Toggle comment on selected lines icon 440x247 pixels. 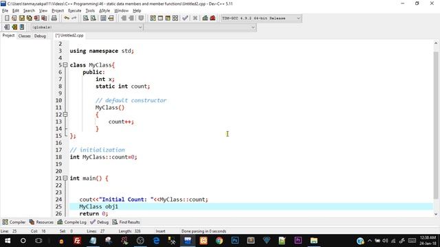pos(141,19)
